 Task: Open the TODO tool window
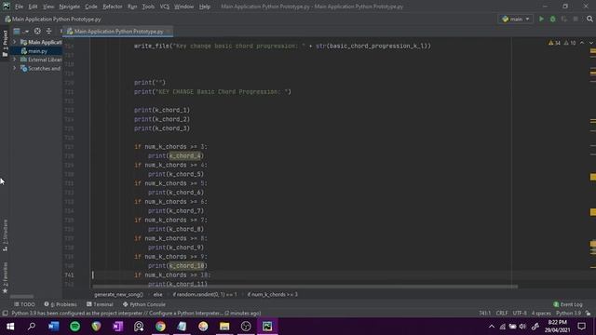click(x=24, y=304)
